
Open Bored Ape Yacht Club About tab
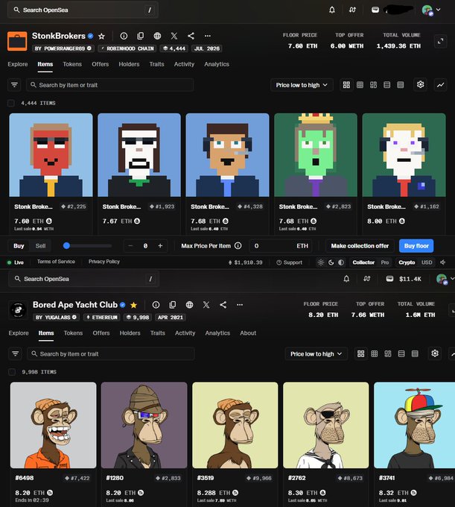point(248,333)
